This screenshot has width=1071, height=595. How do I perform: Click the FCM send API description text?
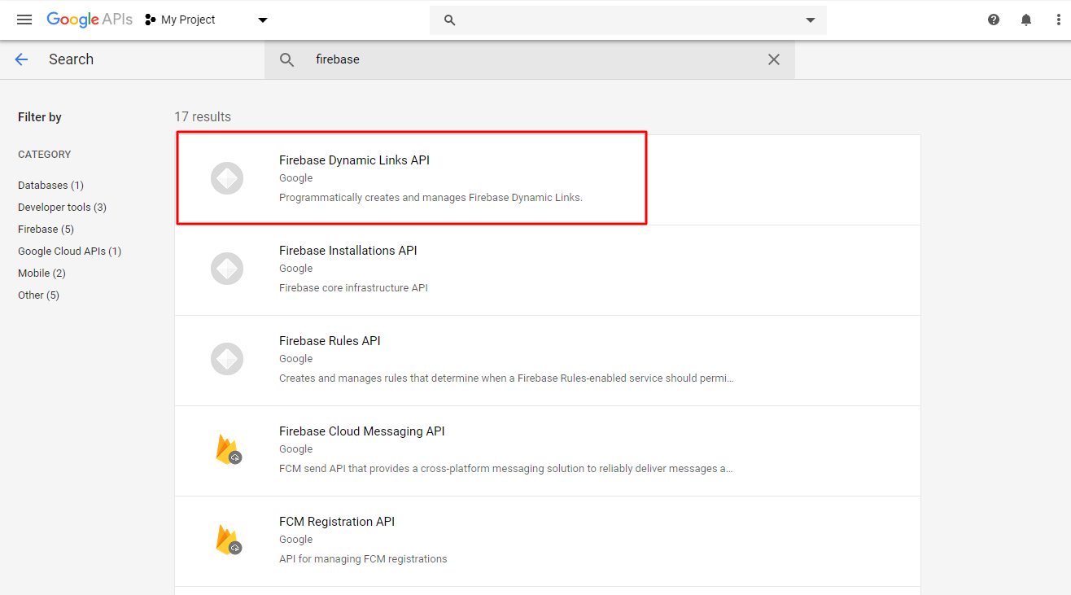505,469
